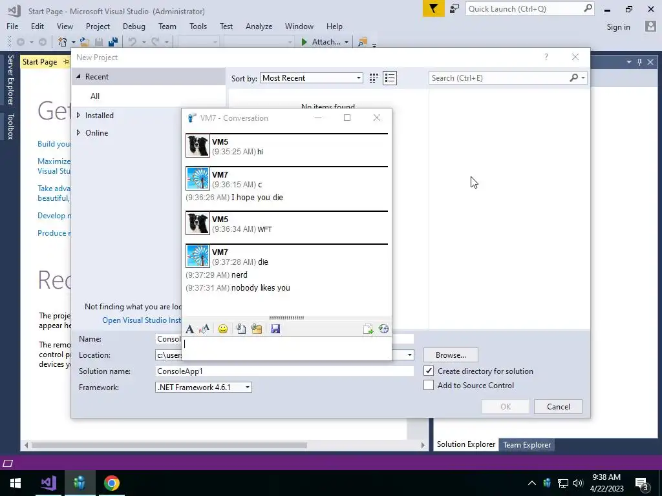Switch to the Solution Explorer tab

465,444
